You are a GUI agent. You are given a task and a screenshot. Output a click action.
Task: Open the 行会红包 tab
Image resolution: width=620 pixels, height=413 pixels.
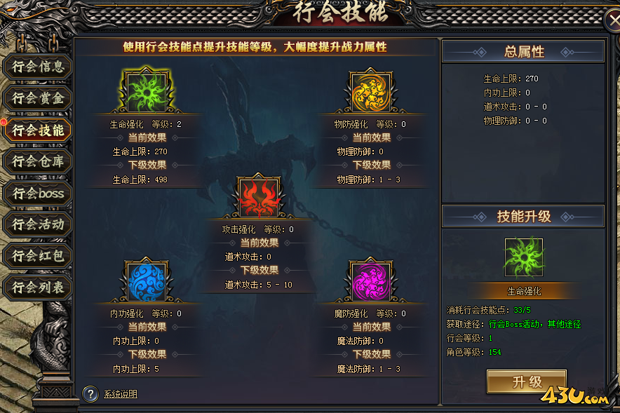[38, 256]
